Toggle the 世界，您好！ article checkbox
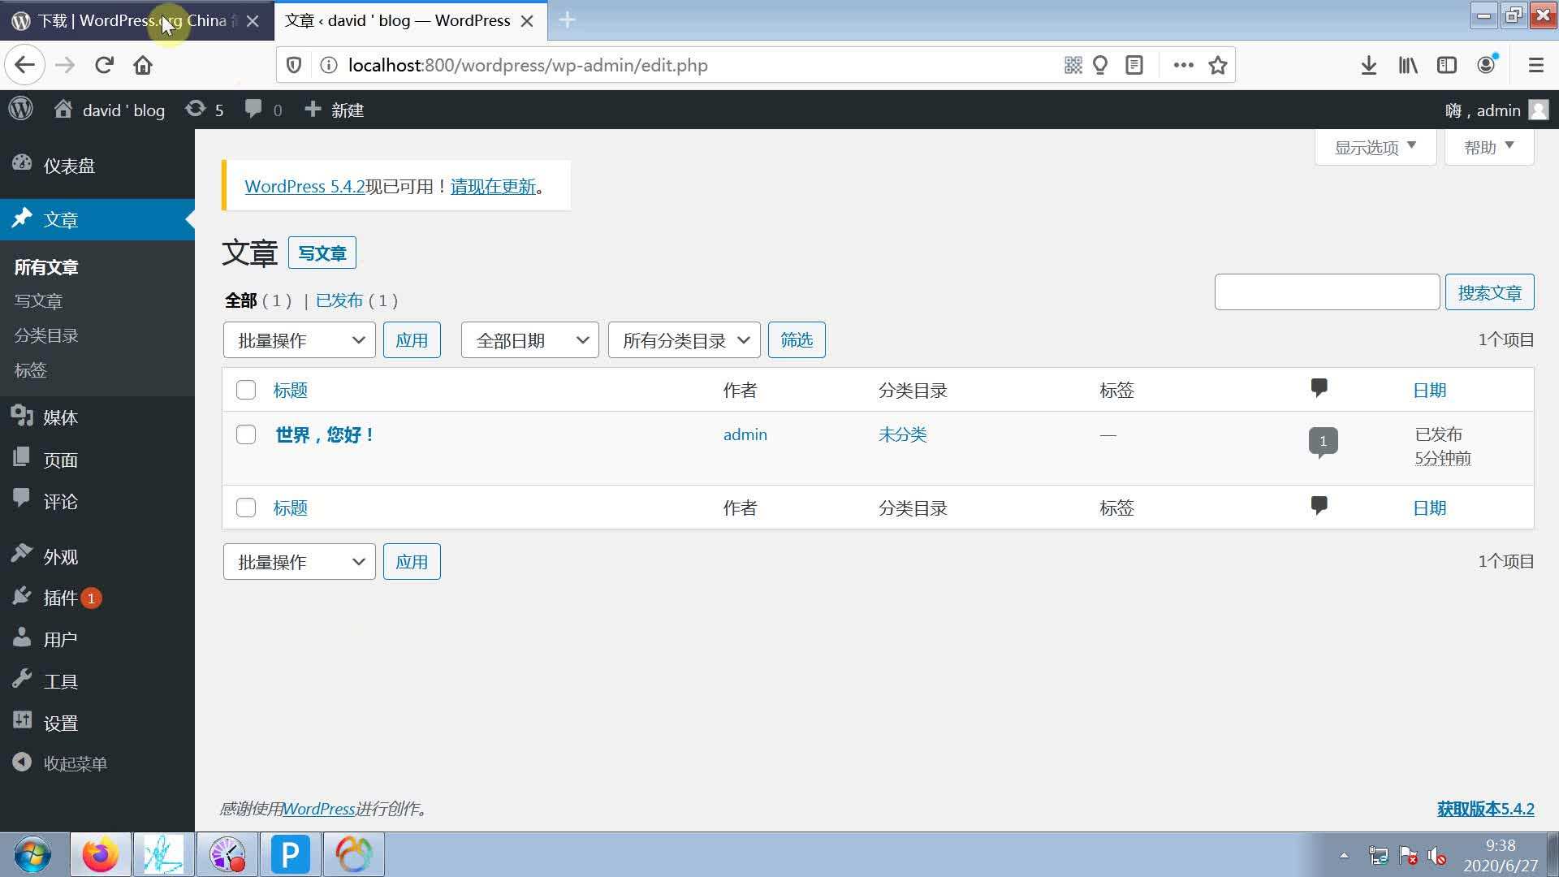The image size is (1559, 877). pos(244,434)
